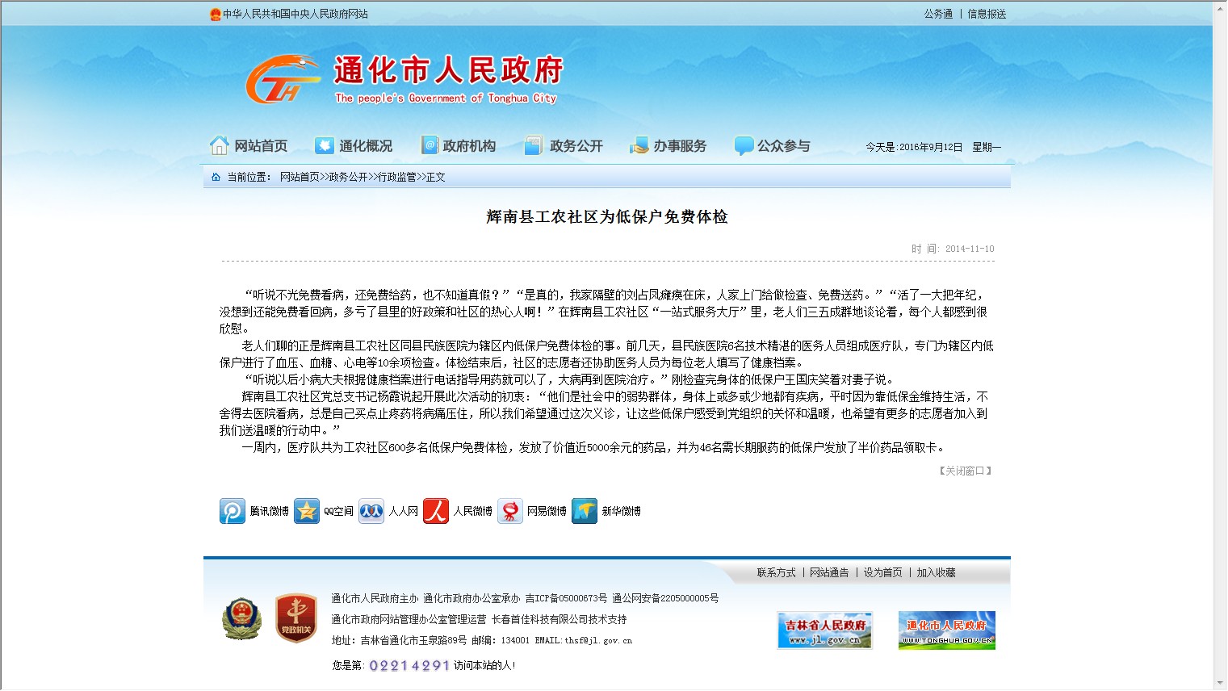Open the 通化概况 menu item
1228x691 pixels.
pyautogui.click(x=354, y=146)
